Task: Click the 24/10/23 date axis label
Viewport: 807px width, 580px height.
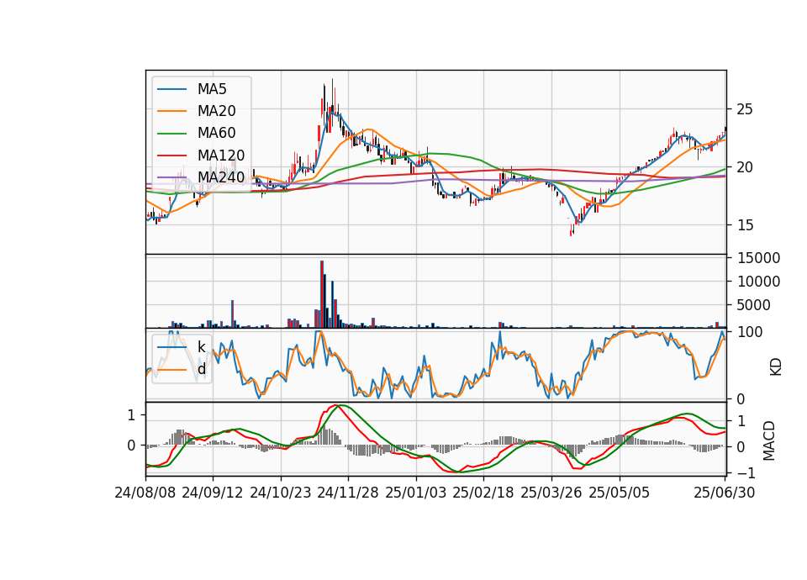Action: click(281, 493)
